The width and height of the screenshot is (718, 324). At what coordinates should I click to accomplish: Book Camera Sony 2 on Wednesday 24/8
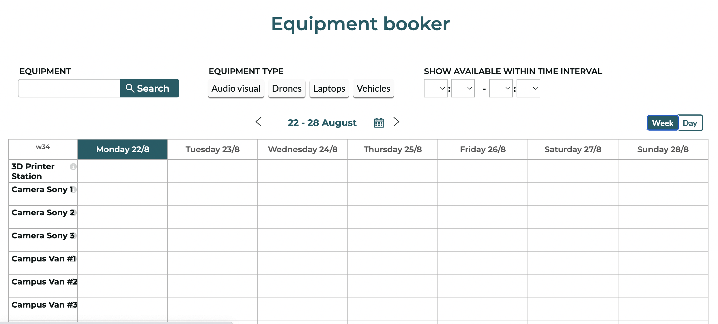[303, 217]
